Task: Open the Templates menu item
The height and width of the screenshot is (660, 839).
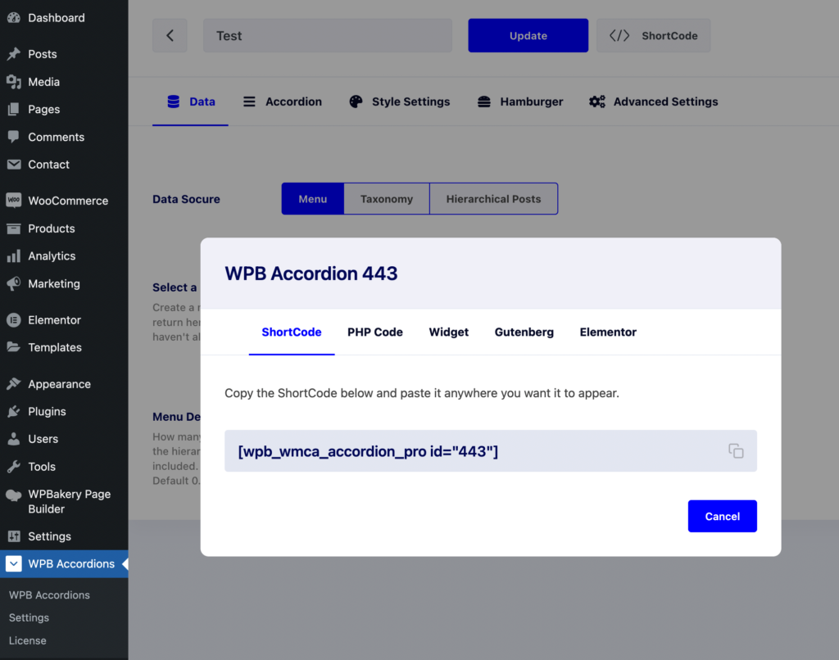Action: tap(64, 347)
